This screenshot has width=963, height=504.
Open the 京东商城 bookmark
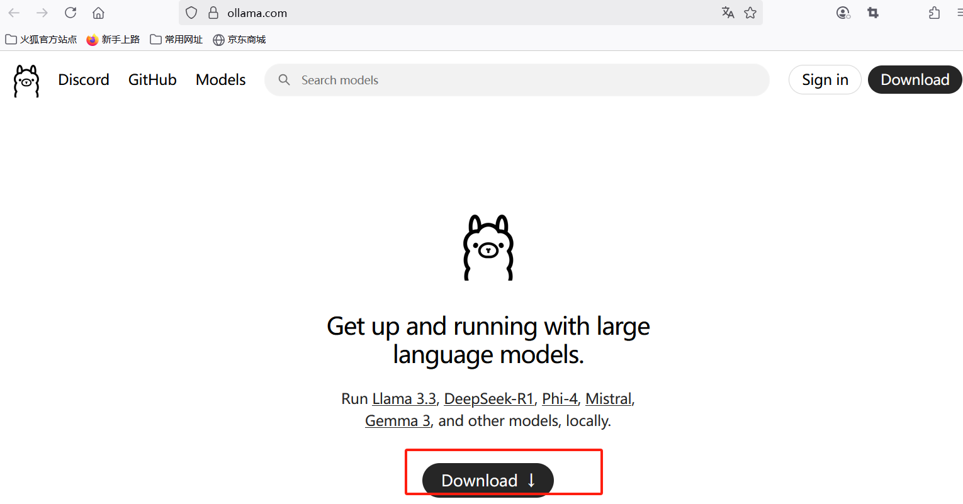click(239, 40)
